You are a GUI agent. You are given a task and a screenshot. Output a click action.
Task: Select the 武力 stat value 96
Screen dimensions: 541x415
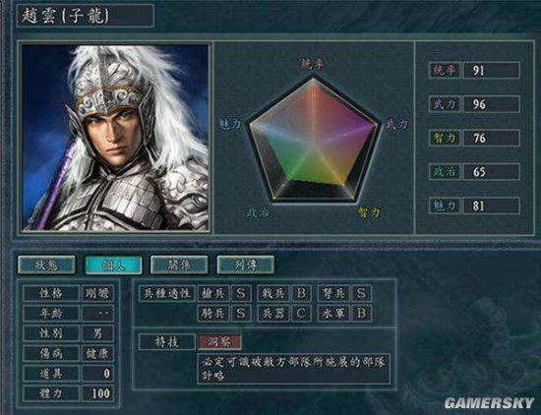491,104
